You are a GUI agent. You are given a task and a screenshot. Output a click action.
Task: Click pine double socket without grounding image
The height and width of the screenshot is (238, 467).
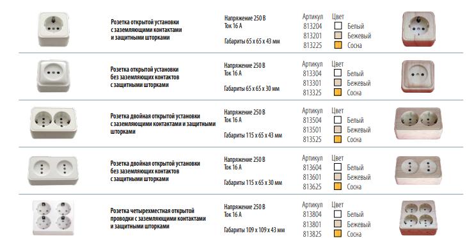coord(418,170)
